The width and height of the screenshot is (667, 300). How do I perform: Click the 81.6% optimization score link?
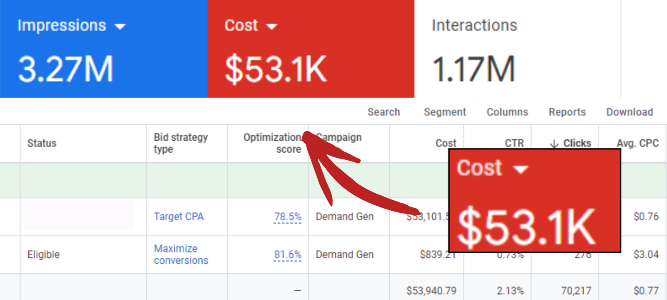pyautogui.click(x=287, y=255)
